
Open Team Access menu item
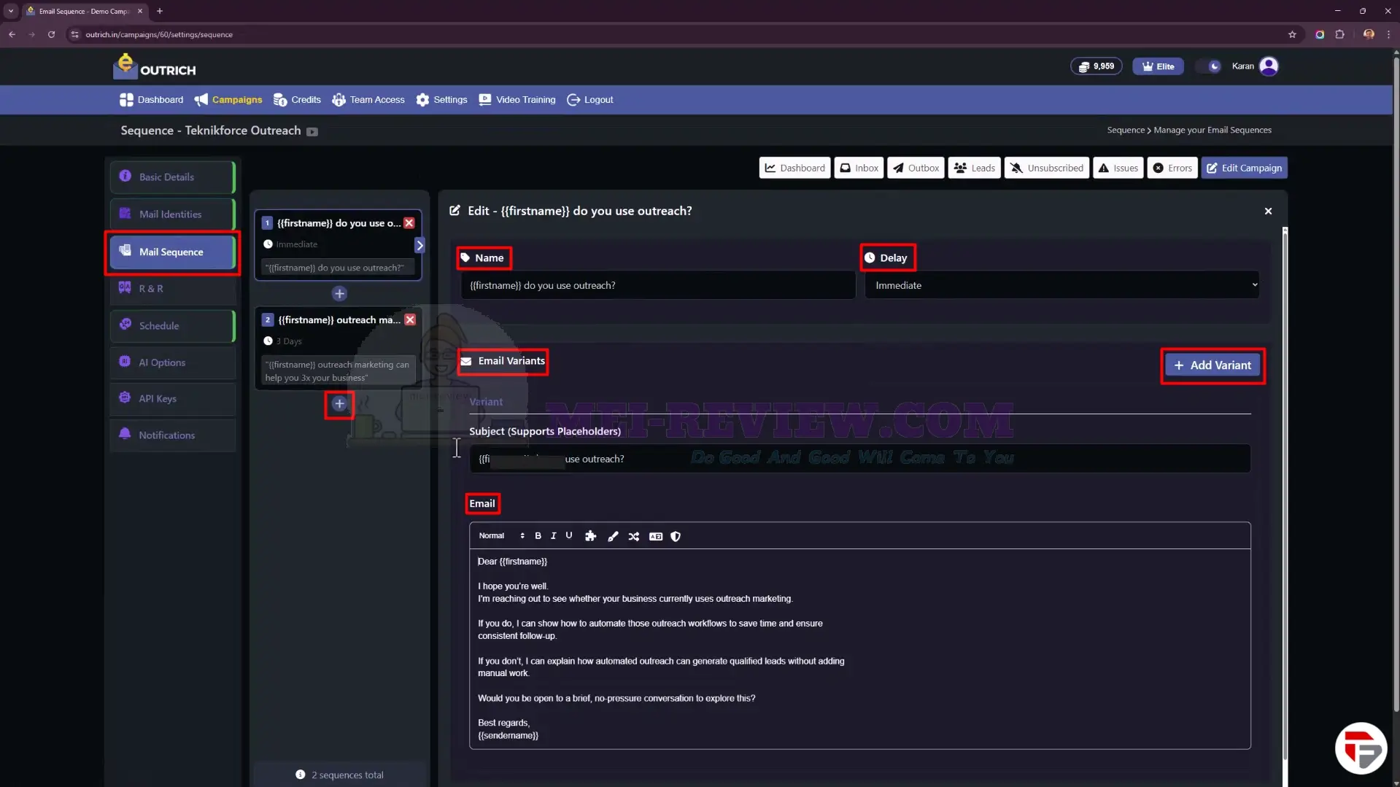368,100
